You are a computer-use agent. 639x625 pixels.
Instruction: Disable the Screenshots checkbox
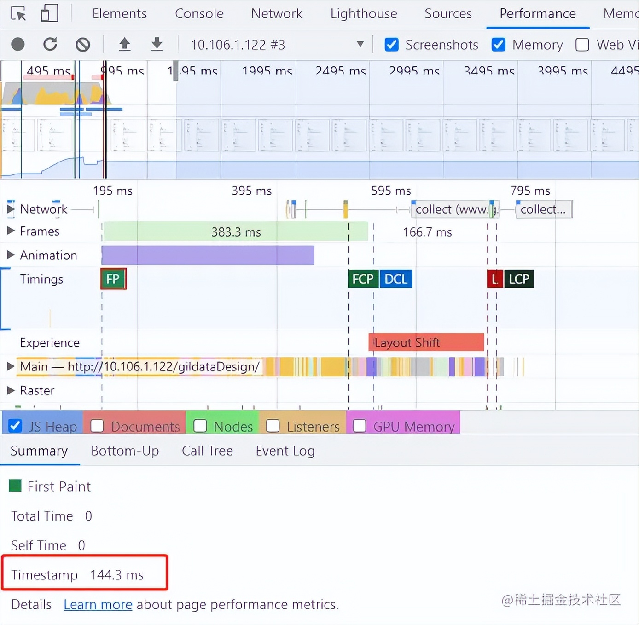[x=392, y=45]
